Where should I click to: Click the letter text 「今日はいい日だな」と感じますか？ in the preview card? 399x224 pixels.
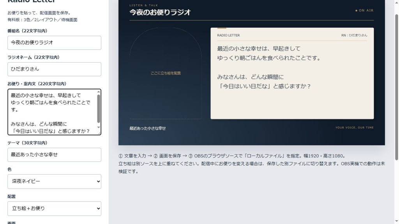click(264, 86)
